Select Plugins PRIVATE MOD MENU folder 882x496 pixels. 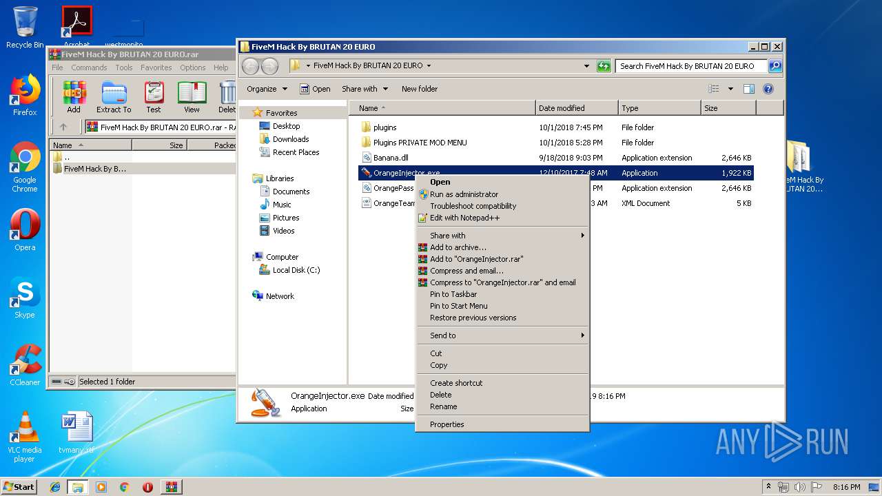point(420,143)
